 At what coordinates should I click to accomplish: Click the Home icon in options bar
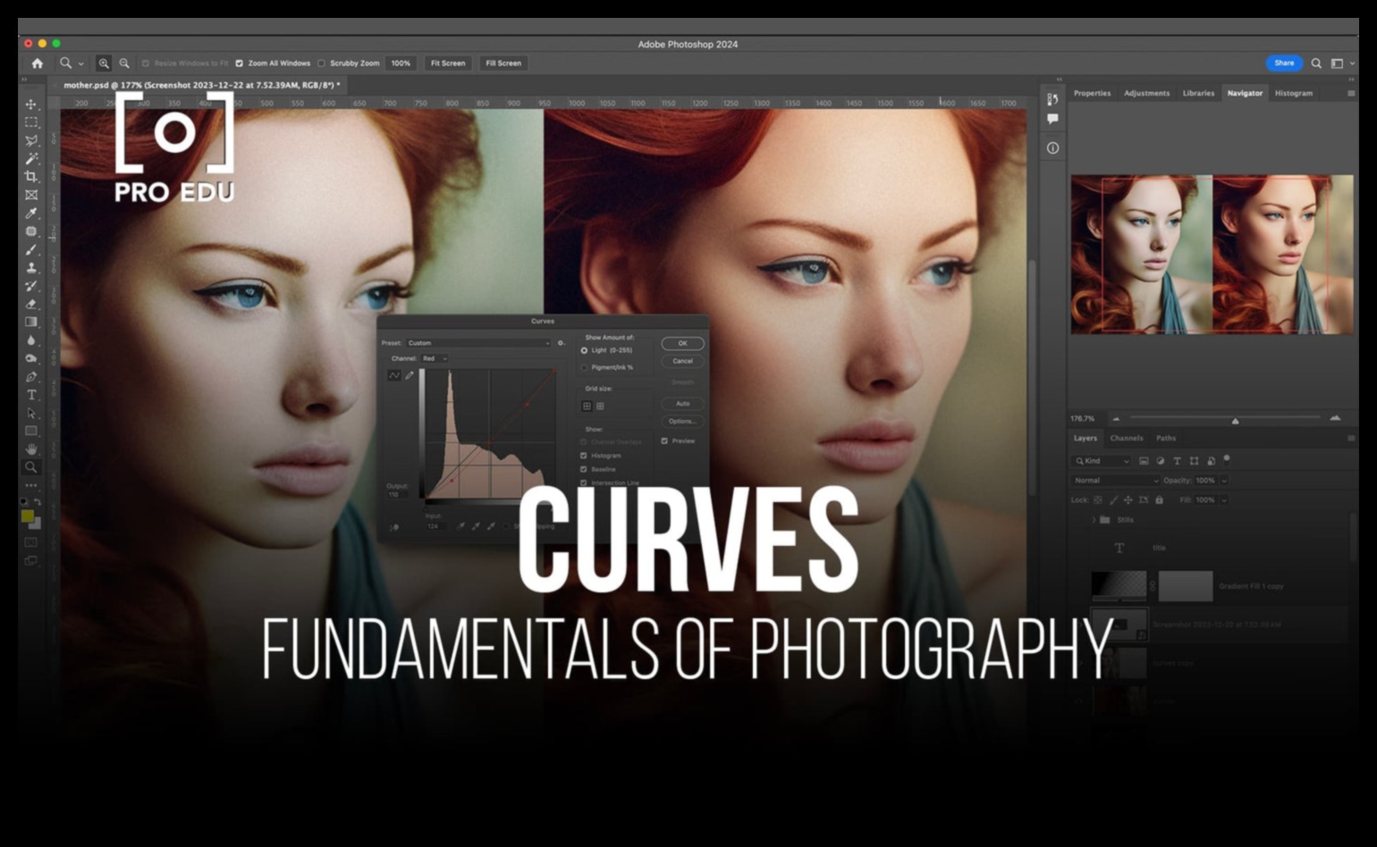click(x=37, y=63)
